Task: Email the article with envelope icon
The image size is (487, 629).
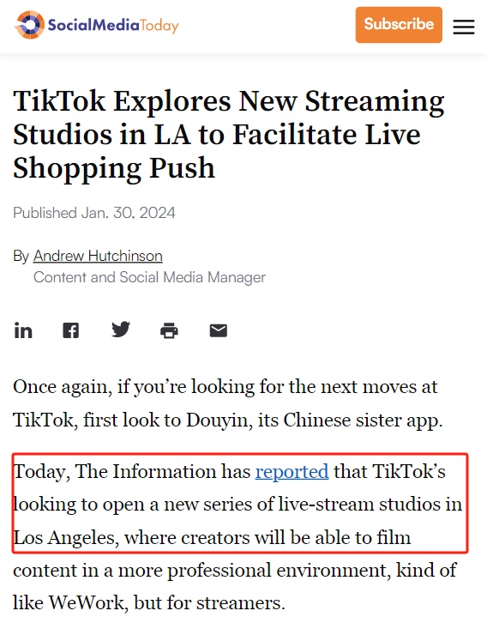Action: click(219, 330)
